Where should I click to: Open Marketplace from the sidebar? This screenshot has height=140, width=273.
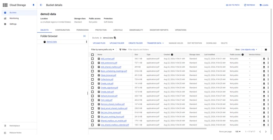click(15, 126)
